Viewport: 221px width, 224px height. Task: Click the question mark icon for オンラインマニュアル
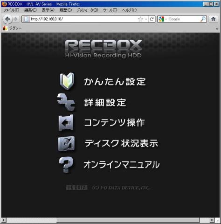[66, 165]
